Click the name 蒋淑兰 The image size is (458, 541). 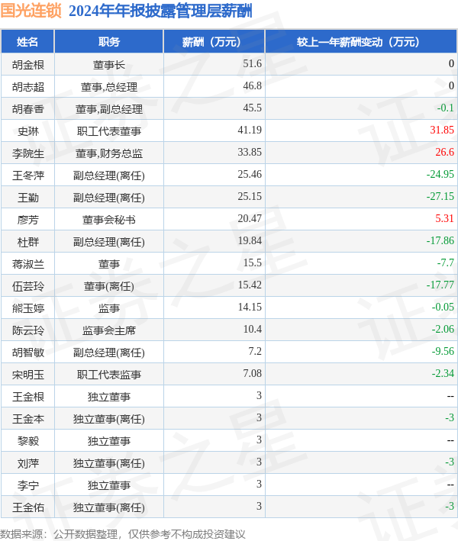(x=28, y=263)
